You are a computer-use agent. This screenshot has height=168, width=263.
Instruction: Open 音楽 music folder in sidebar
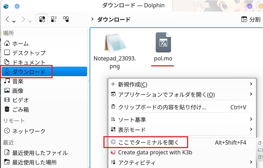coord(18,81)
